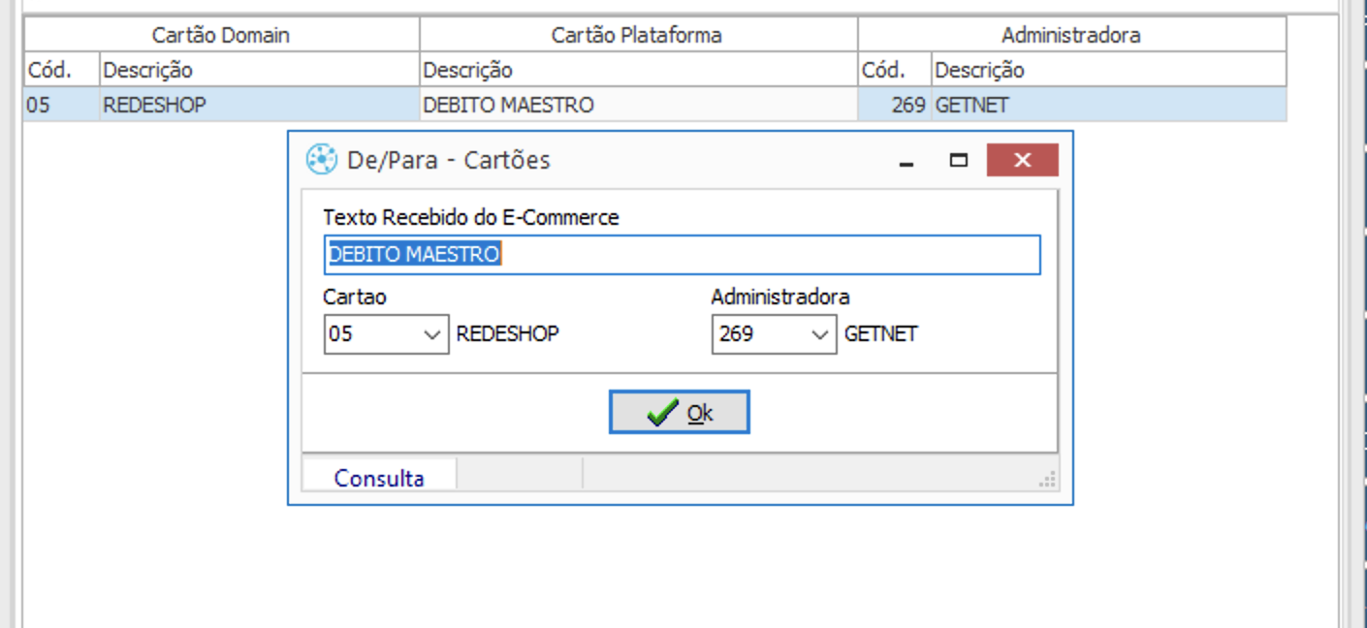Screen dimensions: 1367x628
Task: Click the Descrição header under Cartão Domain
Action: point(260,70)
